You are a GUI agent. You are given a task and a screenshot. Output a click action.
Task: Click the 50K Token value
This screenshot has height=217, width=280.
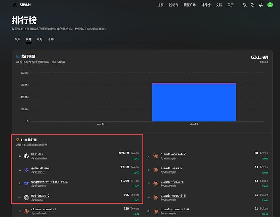(x=131, y=195)
